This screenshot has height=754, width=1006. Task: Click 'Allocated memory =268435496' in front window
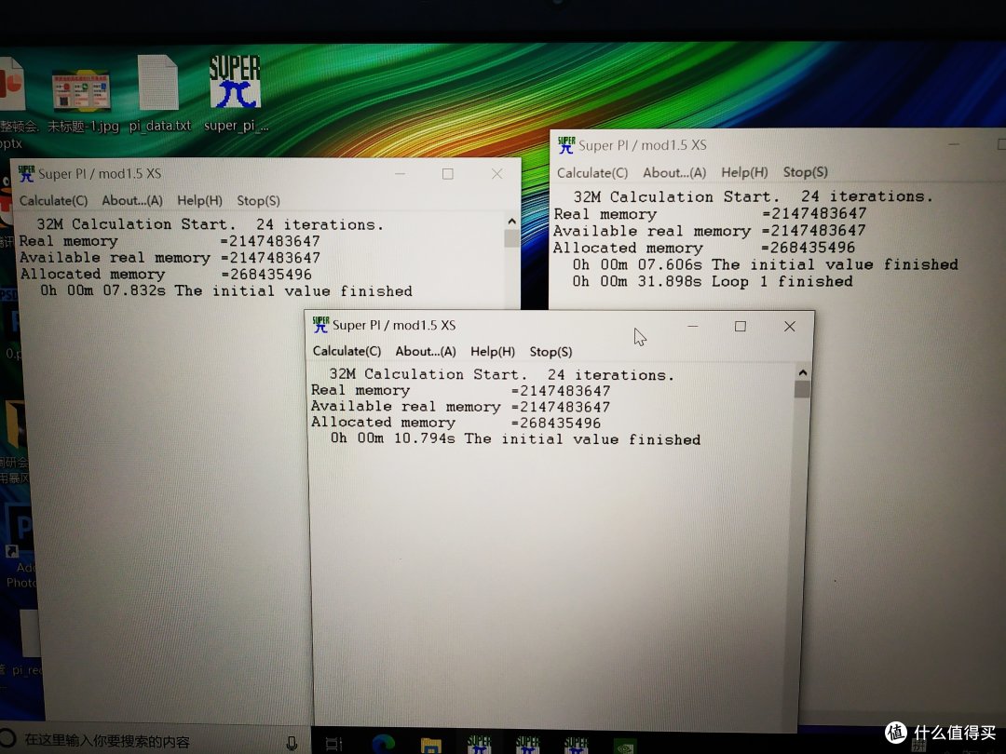click(455, 423)
